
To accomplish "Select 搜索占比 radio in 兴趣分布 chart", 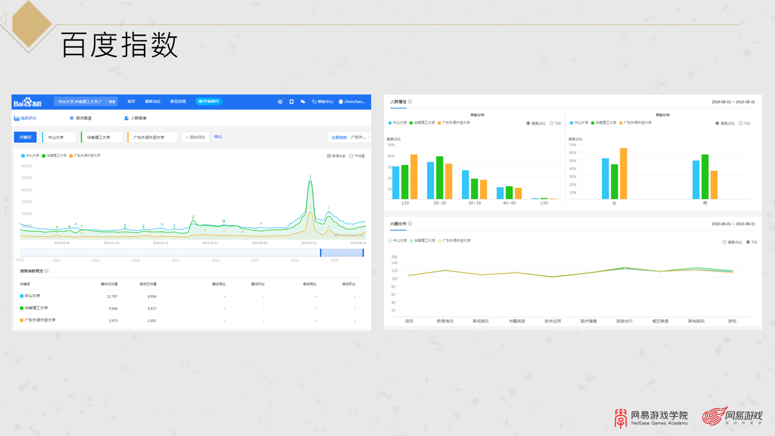I will click(x=725, y=242).
